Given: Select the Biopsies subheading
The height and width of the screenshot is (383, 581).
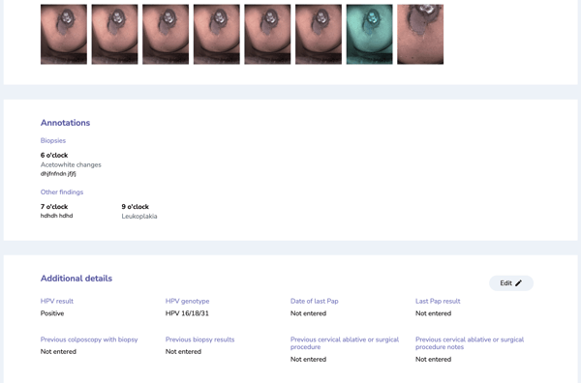Looking at the screenshot, I should click(53, 140).
